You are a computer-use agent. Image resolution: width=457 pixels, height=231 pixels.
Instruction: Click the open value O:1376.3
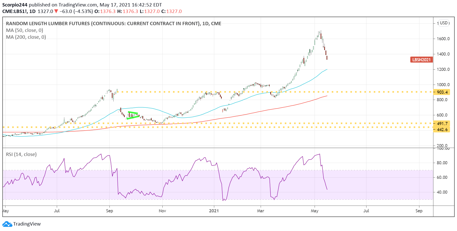(x=105, y=11)
